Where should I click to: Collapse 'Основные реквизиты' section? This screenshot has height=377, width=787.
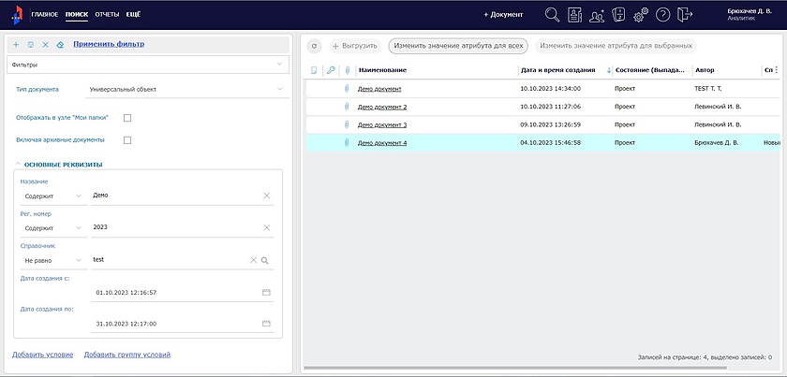16,165
